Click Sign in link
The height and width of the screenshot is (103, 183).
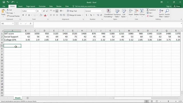pyautogui.click(x=169, y=6)
